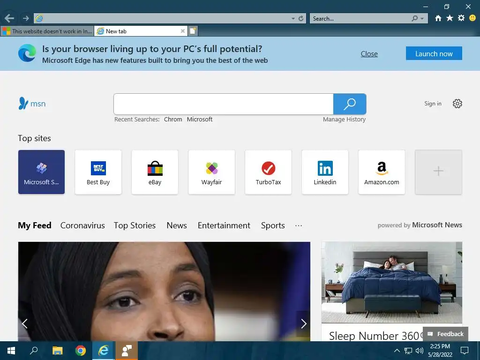This screenshot has height=360, width=480.
Task: Open the TurboTax top site tile
Action: click(x=268, y=172)
